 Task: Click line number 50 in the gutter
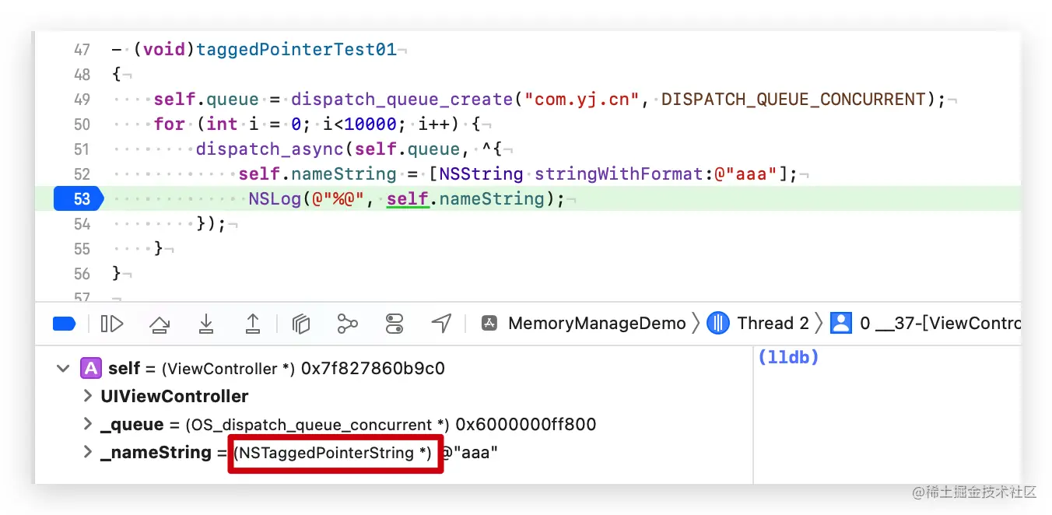82,124
